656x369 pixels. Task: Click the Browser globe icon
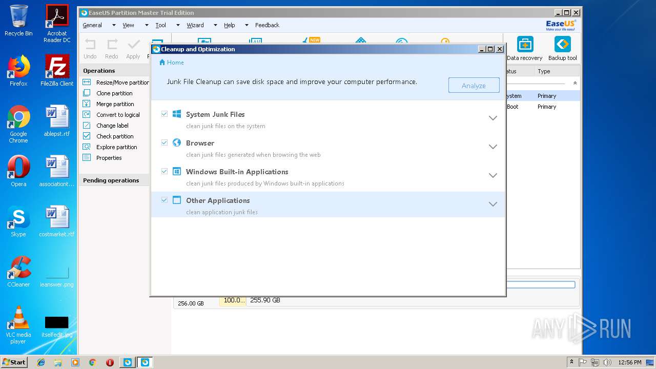pos(177,142)
